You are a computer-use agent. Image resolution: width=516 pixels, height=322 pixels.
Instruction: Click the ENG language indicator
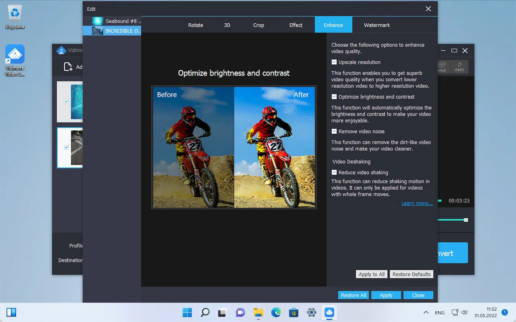pyautogui.click(x=440, y=312)
